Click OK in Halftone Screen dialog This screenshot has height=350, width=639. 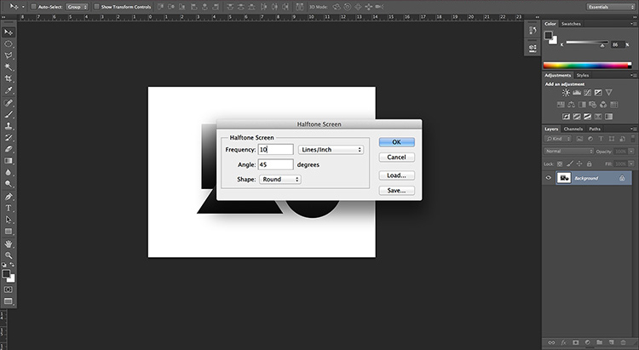(x=396, y=142)
